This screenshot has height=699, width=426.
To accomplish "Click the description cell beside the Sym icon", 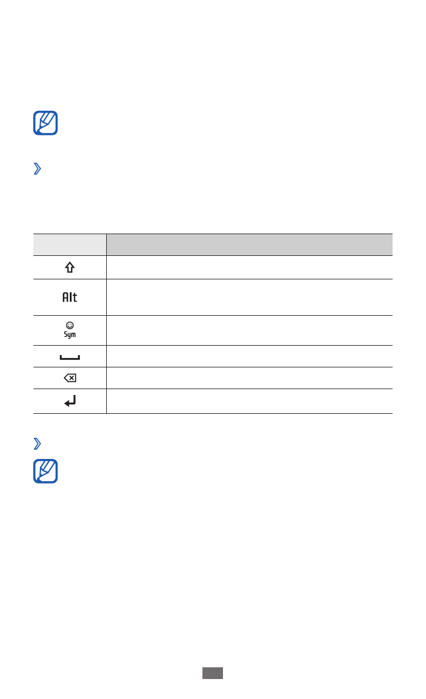I will (249, 330).
